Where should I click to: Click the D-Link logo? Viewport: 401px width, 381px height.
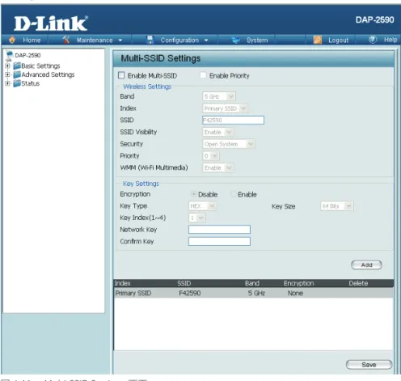[51, 23]
